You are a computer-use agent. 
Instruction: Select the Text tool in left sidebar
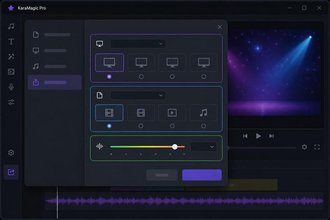coord(11,42)
